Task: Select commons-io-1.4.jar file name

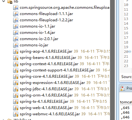Action: (x=37, y=33)
